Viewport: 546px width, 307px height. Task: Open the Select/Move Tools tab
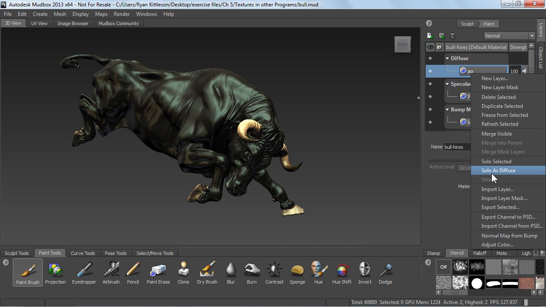pos(155,253)
